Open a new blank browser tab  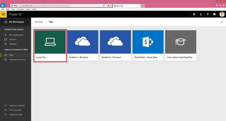point(143,6)
